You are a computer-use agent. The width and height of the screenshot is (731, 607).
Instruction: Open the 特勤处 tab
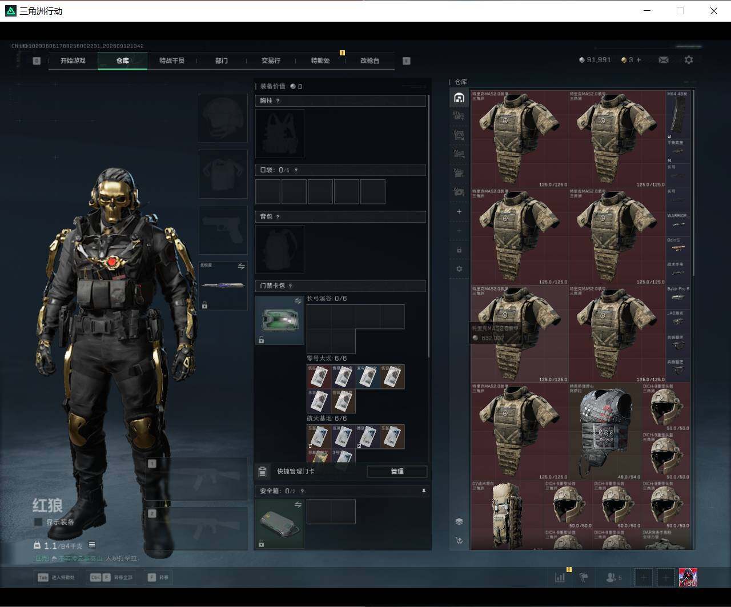click(320, 61)
